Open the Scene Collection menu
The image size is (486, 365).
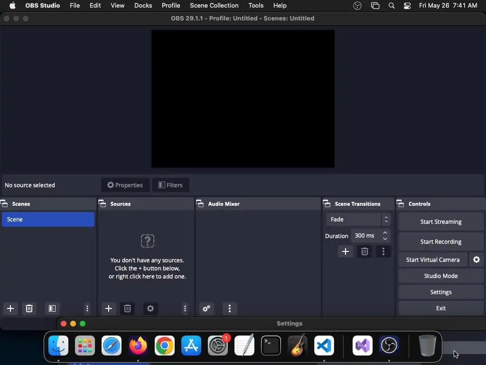click(214, 6)
